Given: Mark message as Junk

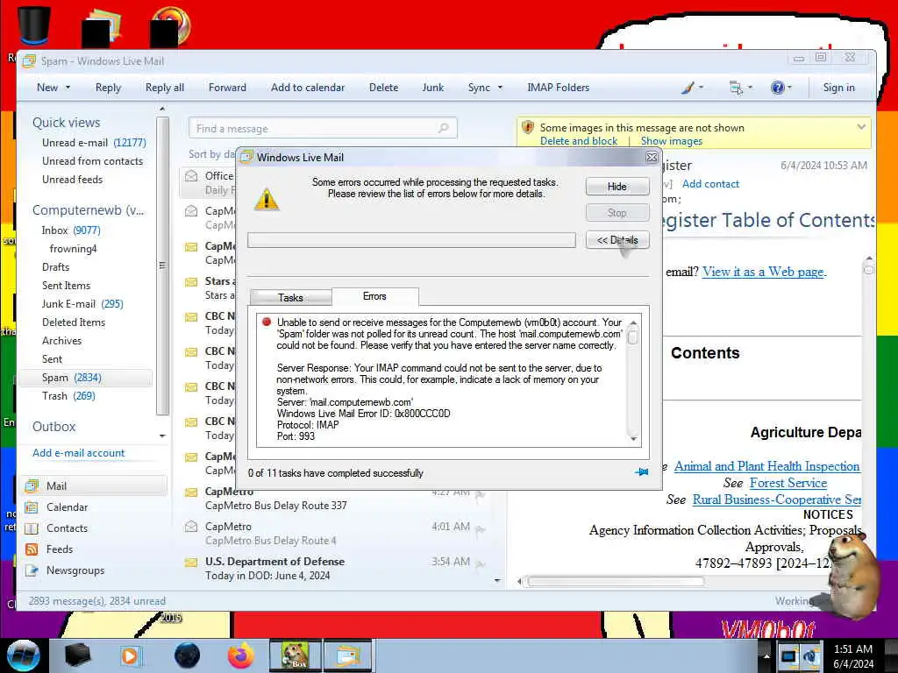Looking at the screenshot, I should coord(433,88).
